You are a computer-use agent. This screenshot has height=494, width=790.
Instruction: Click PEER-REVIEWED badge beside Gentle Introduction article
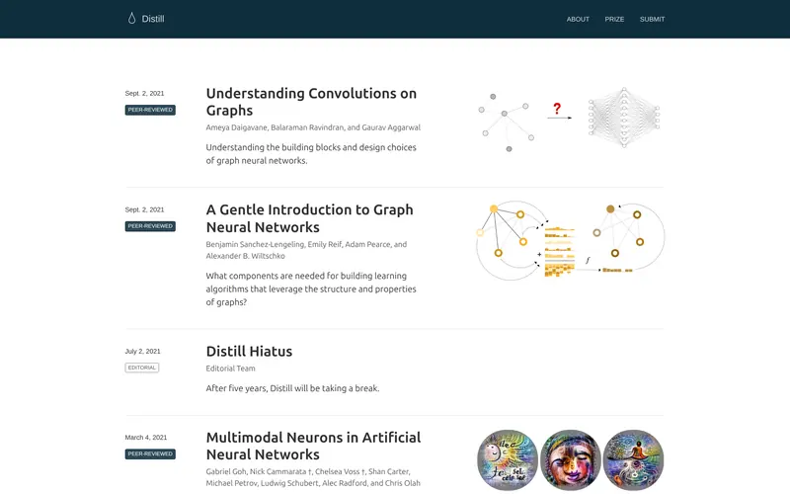(x=150, y=226)
